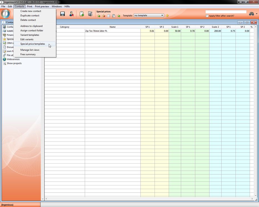
Task: Click the round ingenious logo button
Action: click(6, 14)
